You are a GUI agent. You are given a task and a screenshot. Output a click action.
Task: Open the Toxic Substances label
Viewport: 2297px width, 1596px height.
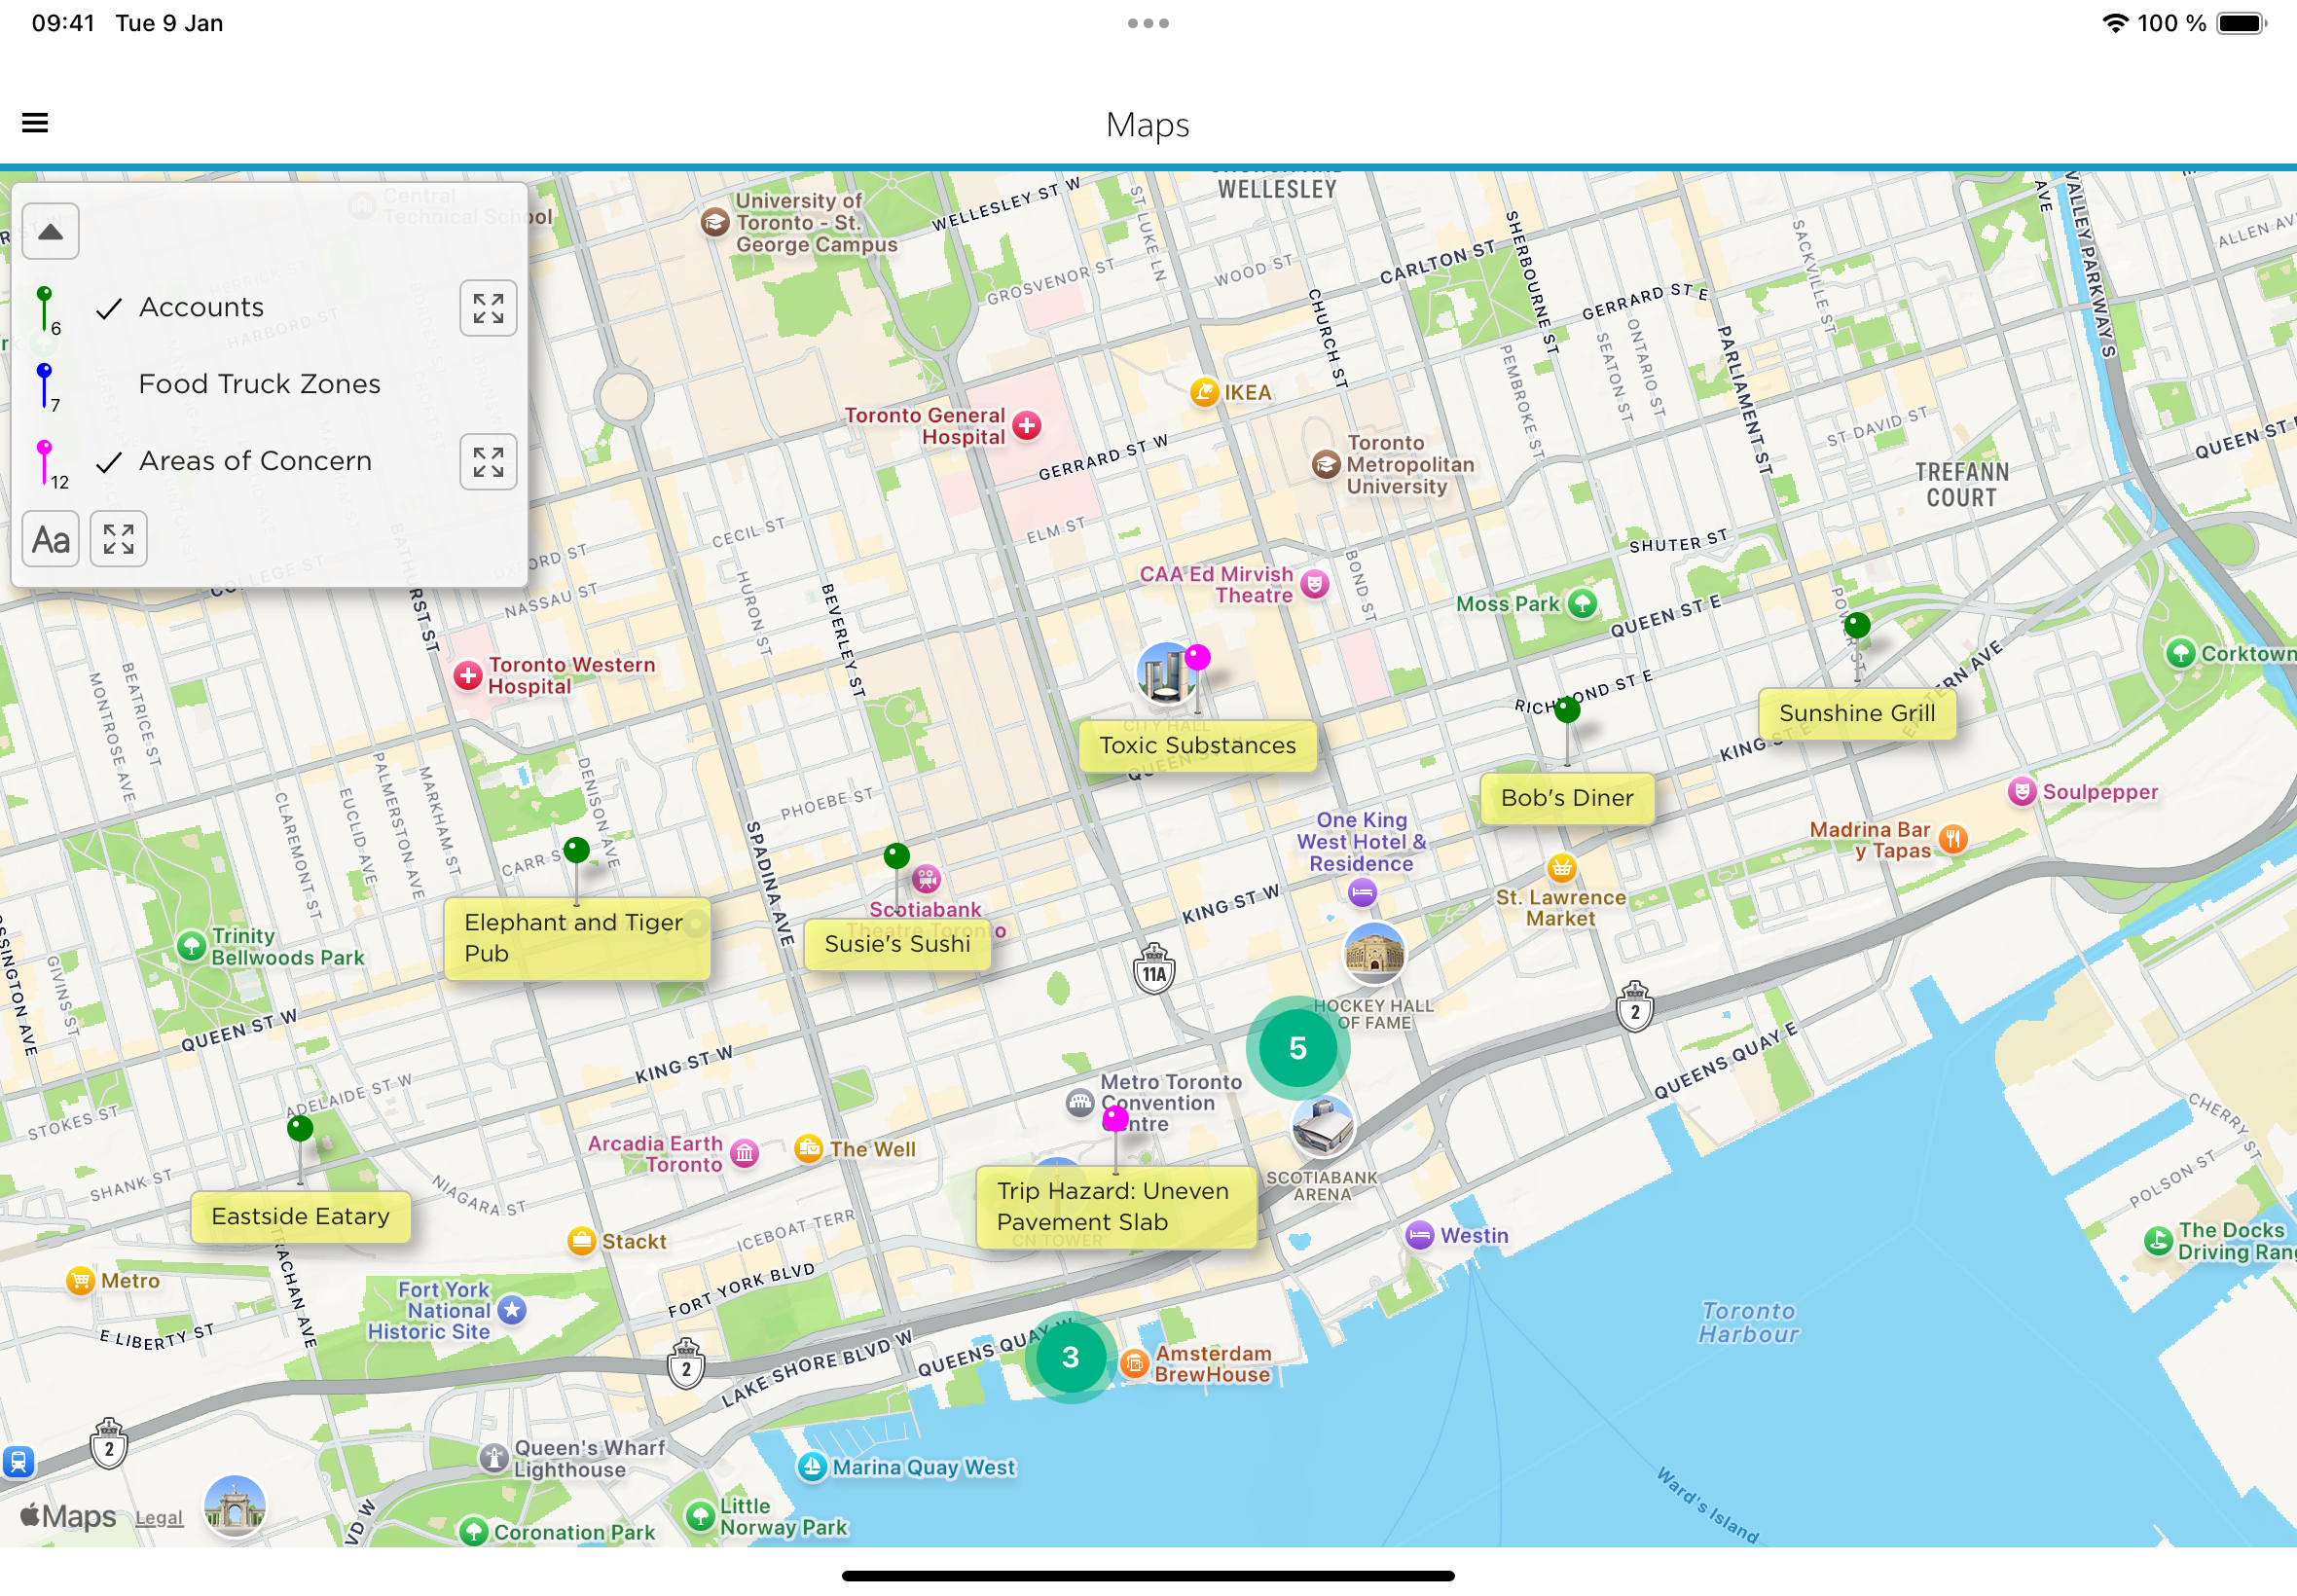(1197, 745)
